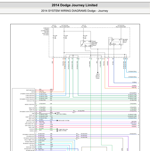Click circuit code F925 on the PNK/YEL wire
The image size is (150, 151).
pyautogui.click(x=51, y=91)
